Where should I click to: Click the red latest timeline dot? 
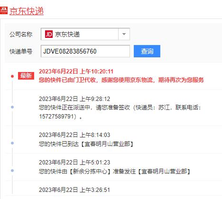[12, 76]
